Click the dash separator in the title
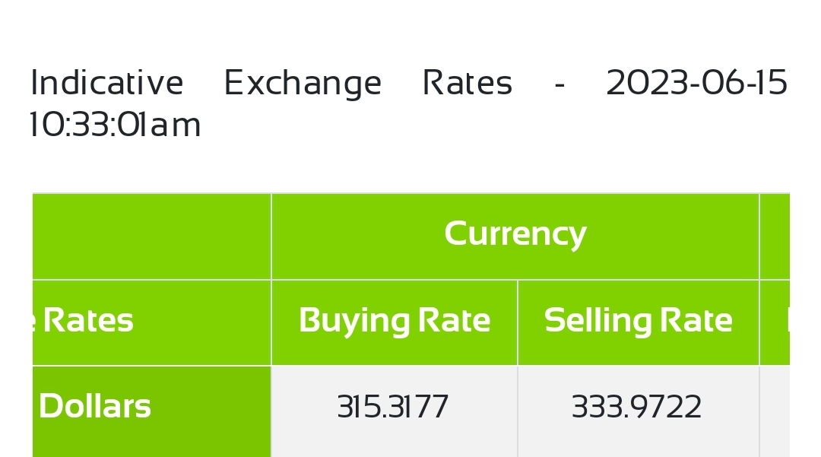The width and height of the screenshot is (821, 457). [559, 84]
